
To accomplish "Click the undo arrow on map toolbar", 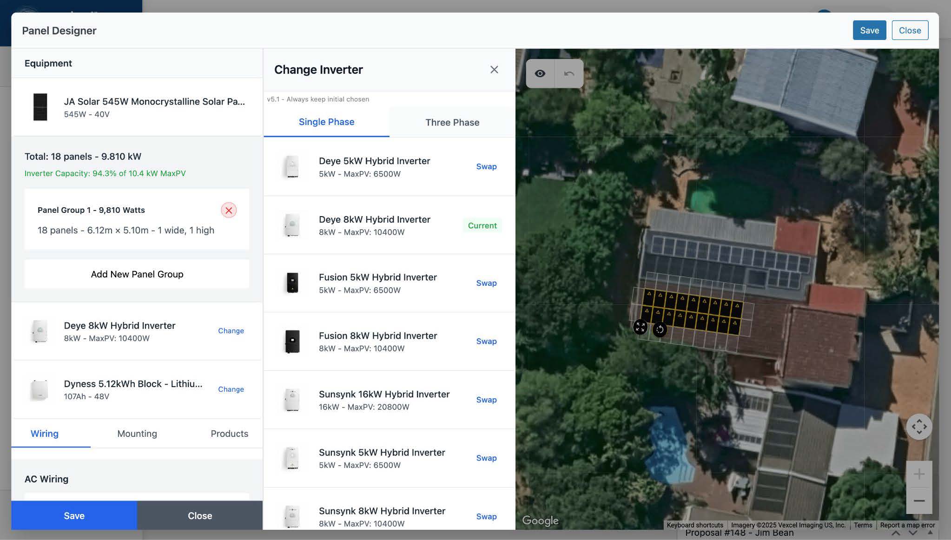I will coord(569,73).
